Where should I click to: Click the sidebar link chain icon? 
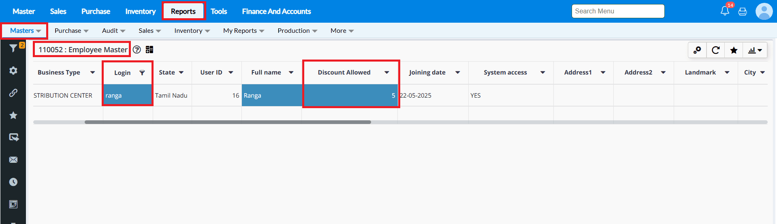[13, 93]
